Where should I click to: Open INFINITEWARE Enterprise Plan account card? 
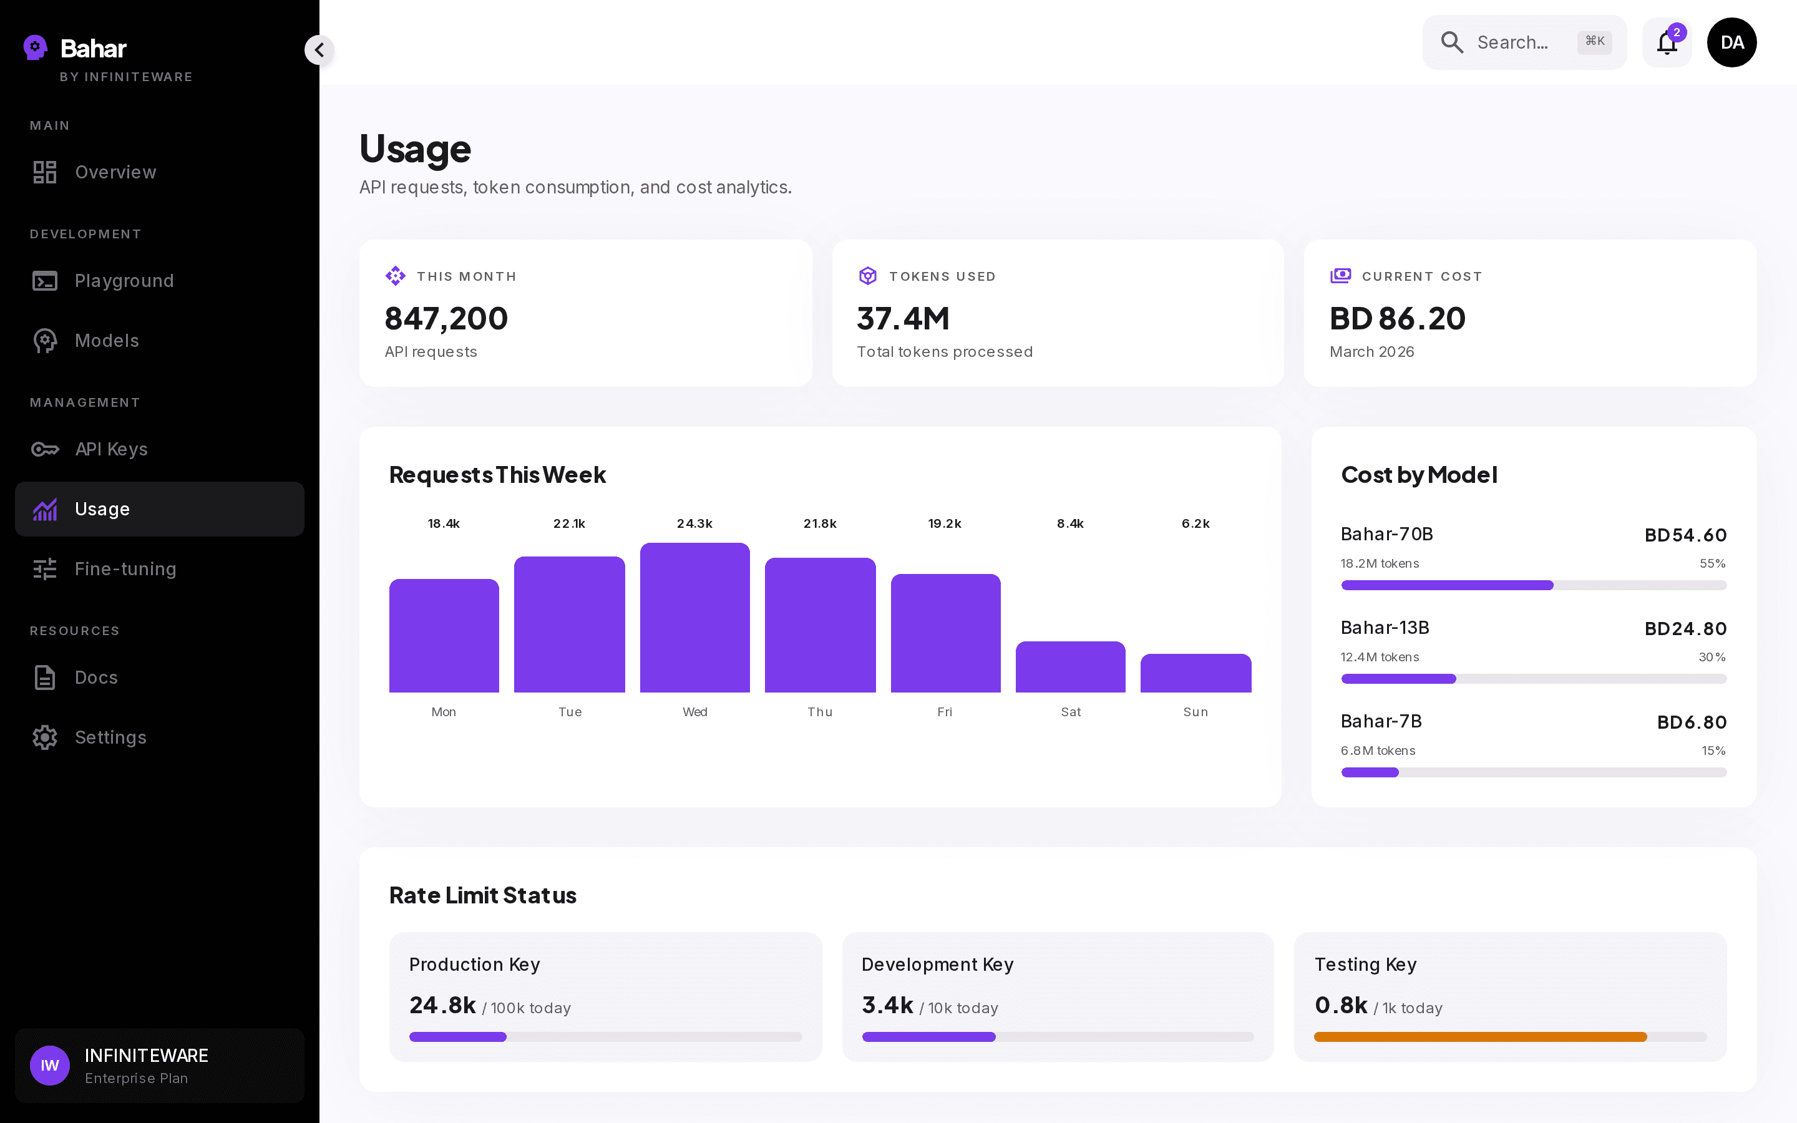(160, 1066)
